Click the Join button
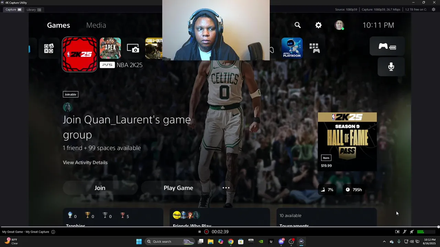The width and height of the screenshot is (440, 247). point(100,188)
